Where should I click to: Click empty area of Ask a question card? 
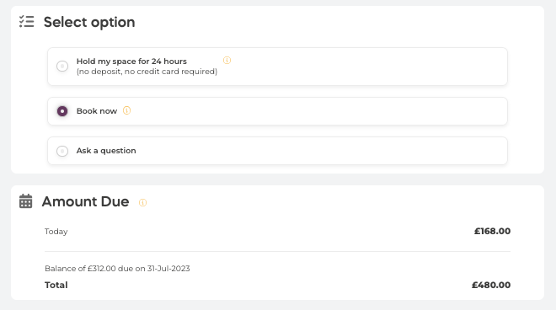pyautogui.click(x=319, y=151)
